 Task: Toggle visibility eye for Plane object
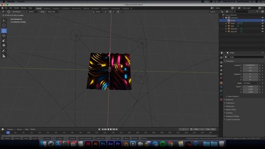coord(263,23)
